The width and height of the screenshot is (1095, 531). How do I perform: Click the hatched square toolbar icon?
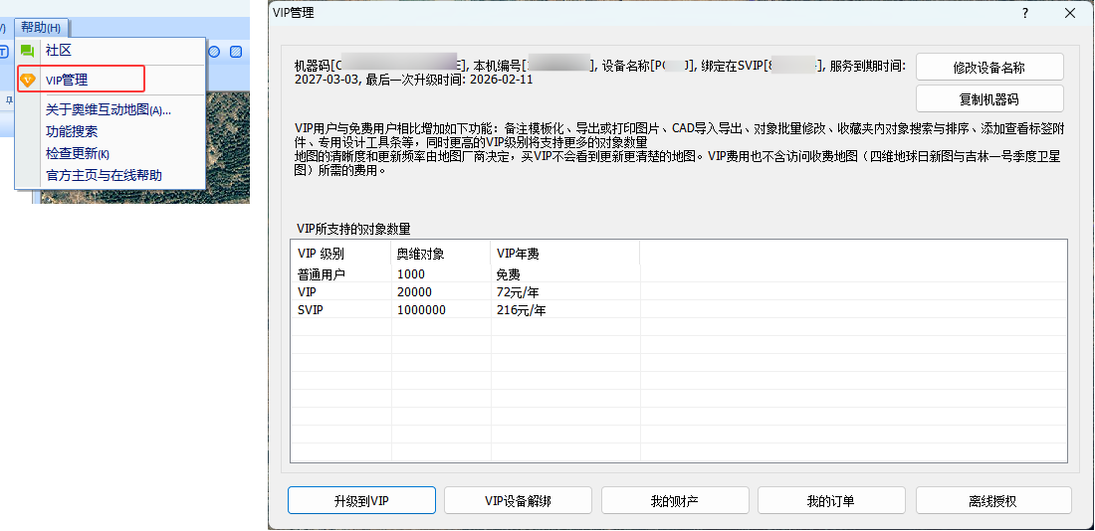click(x=236, y=51)
